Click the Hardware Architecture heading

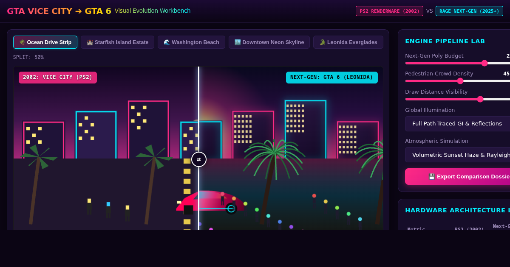coord(457,210)
